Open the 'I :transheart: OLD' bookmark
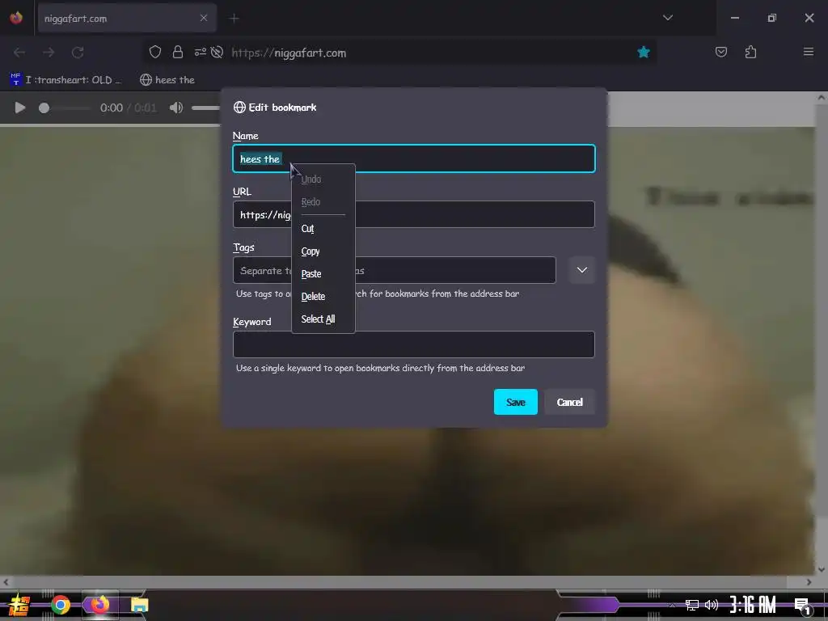828x621 pixels. point(66,80)
